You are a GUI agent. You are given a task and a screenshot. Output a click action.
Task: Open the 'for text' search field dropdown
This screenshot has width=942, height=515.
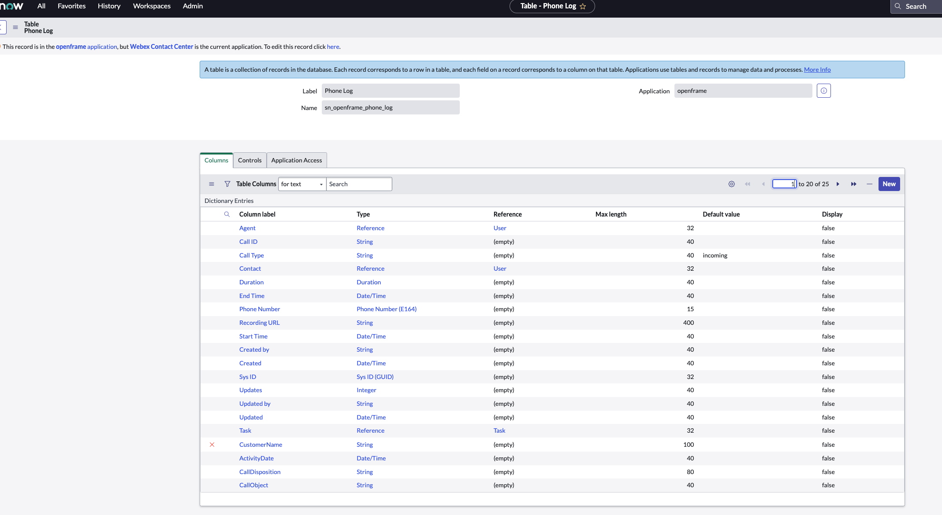tap(302, 184)
